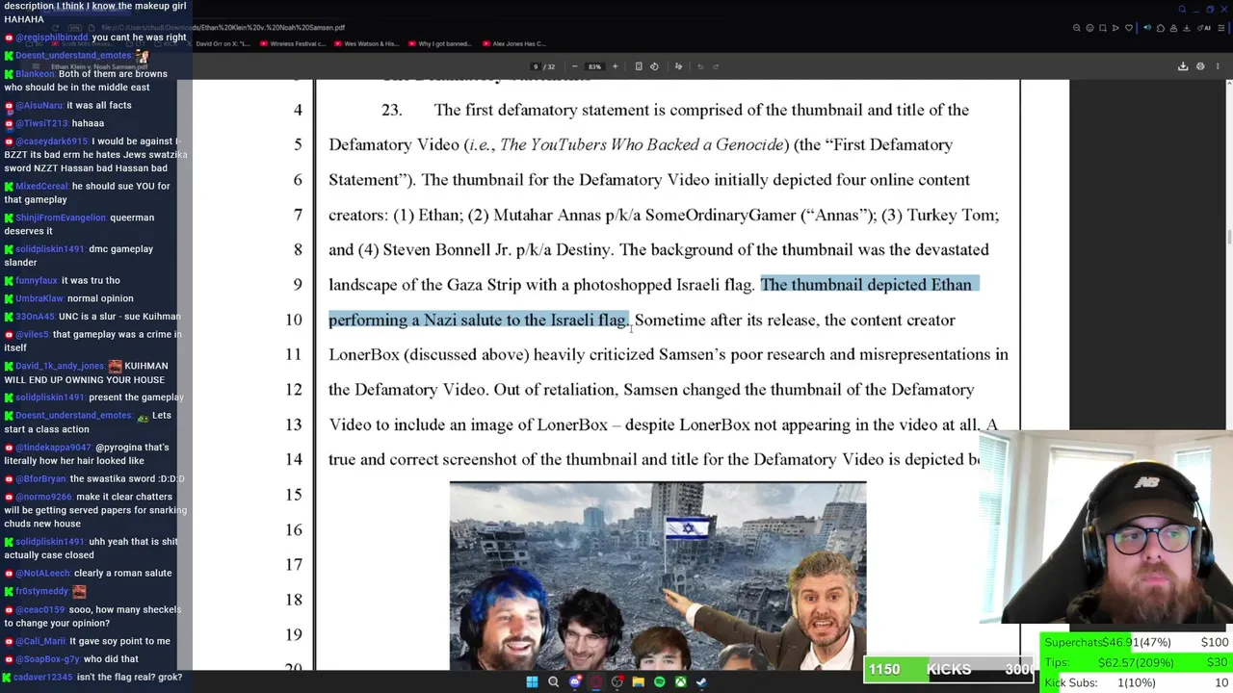
Task: Click chat username 'Blankeon'
Action: pos(35,74)
